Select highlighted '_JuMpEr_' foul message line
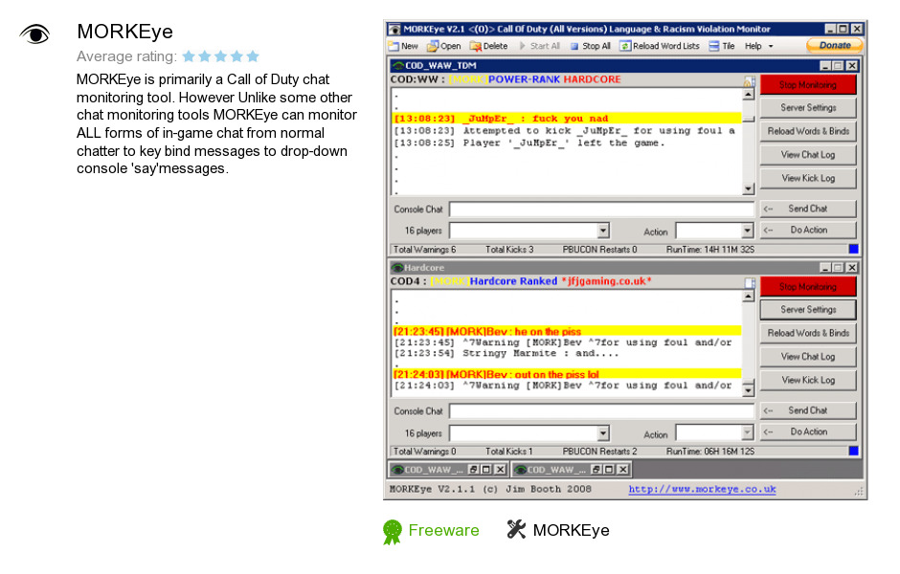This screenshot has width=900, height=574. point(567,118)
